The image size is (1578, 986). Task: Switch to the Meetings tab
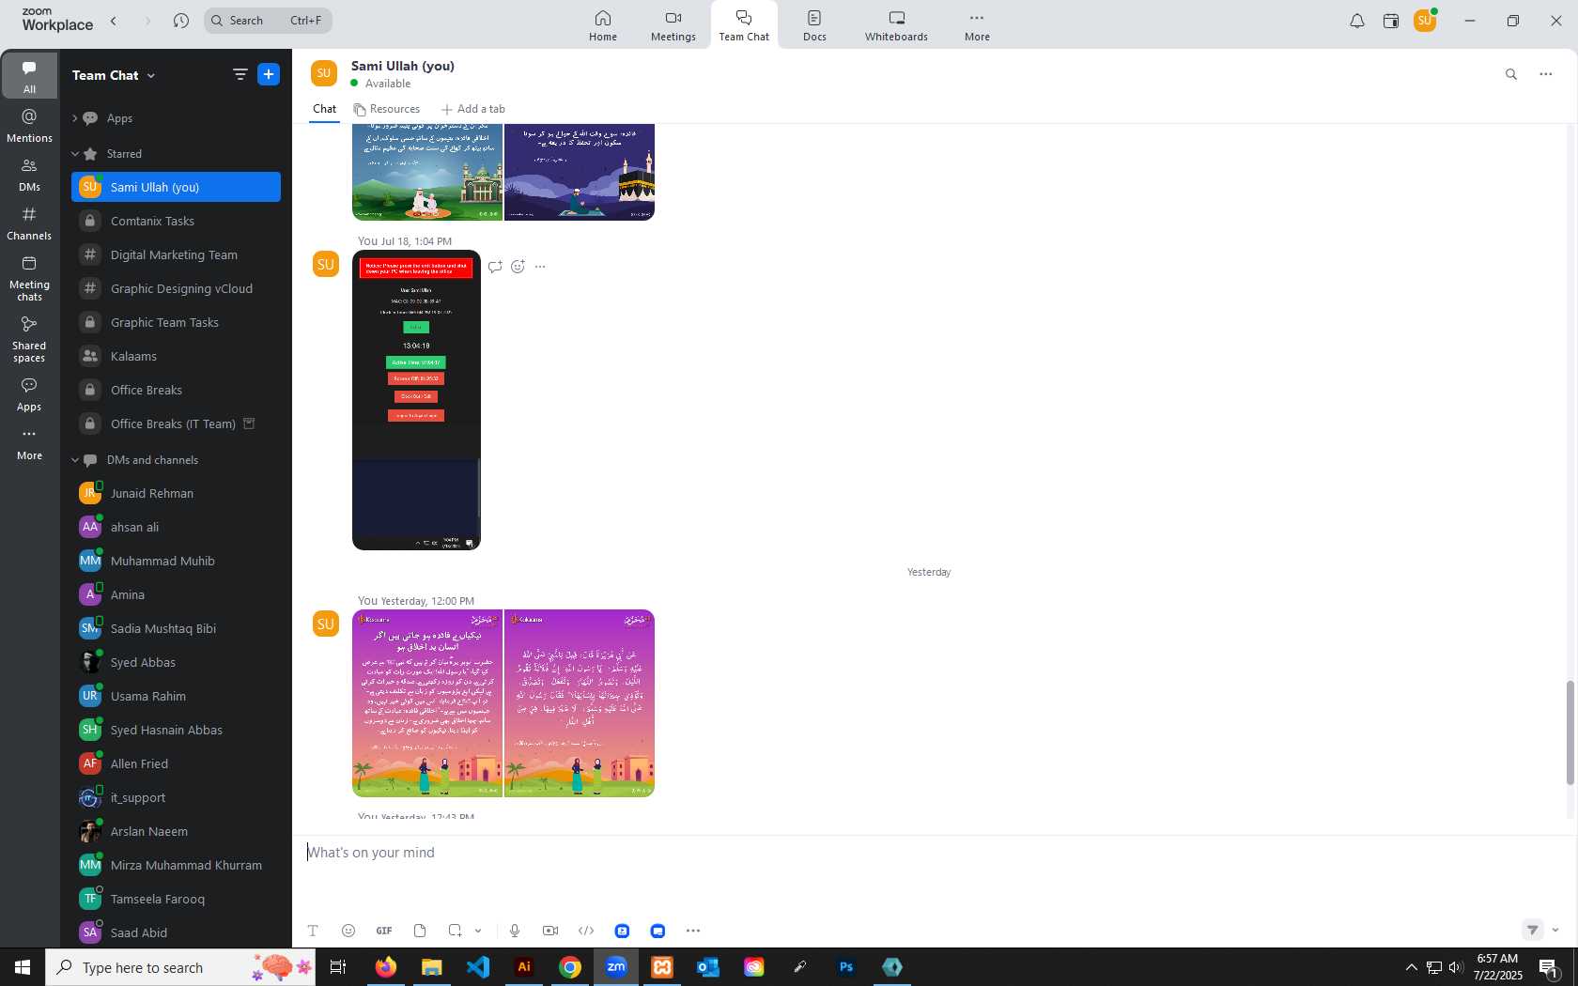pyautogui.click(x=673, y=25)
